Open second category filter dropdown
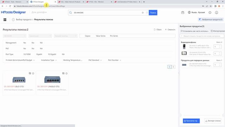This screenshot has height=127, width=225. click(40, 36)
